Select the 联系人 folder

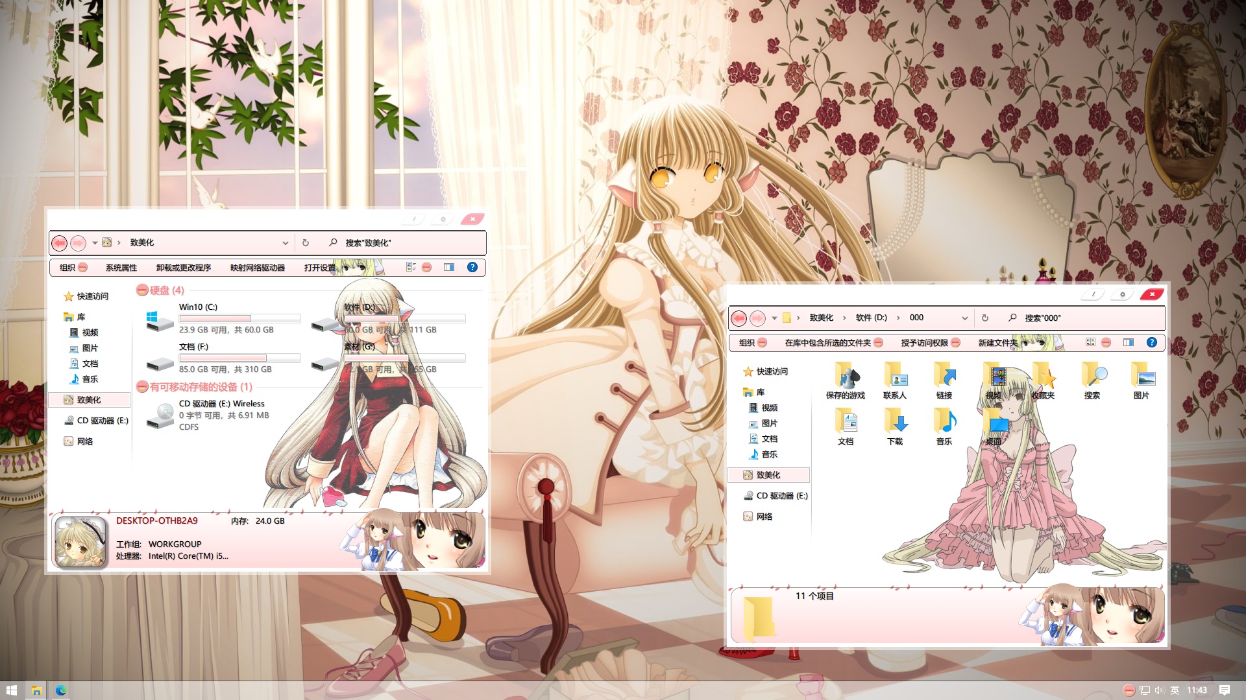[x=895, y=380]
